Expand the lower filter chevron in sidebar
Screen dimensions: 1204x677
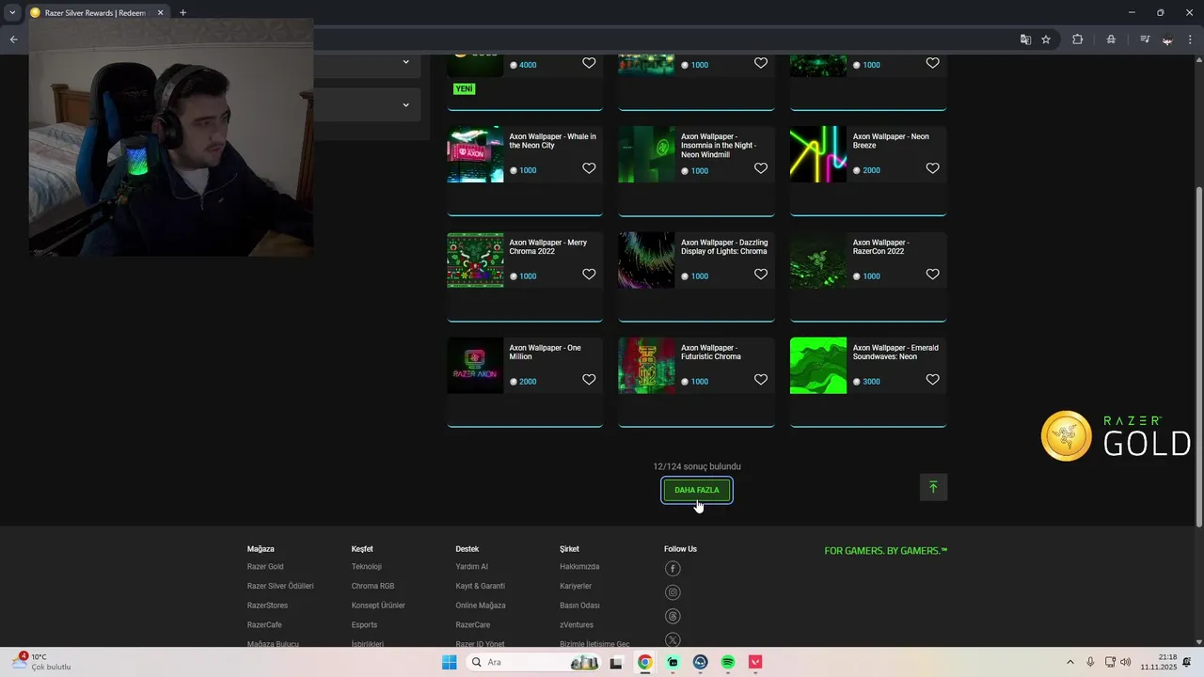[405, 104]
